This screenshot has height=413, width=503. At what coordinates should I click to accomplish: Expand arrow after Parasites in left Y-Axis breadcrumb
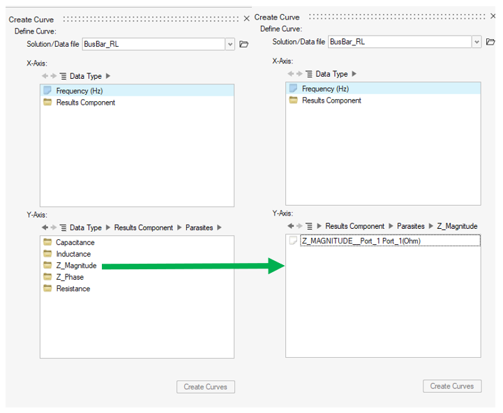pos(220,227)
